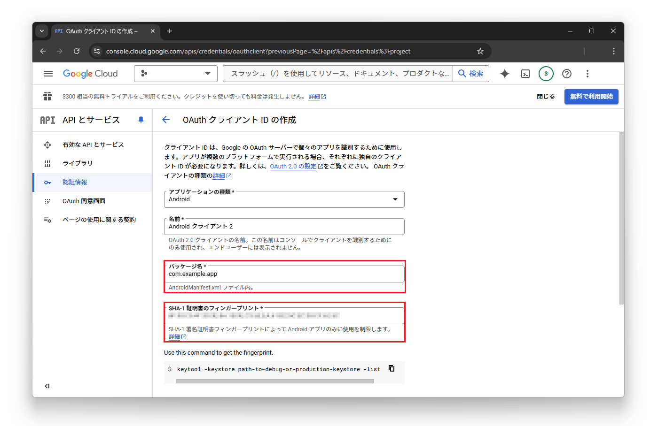Focus the resource search field
Screen dimensions: 658x426
(338, 74)
